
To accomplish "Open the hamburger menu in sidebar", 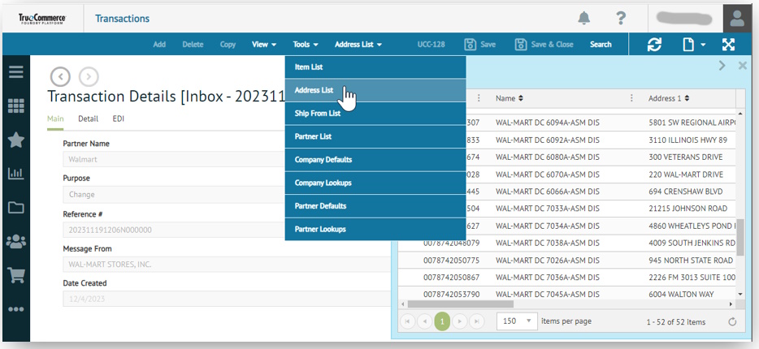I will [15, 71].
